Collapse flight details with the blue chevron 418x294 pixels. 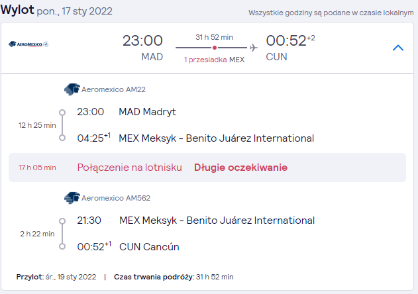(398, 48)
